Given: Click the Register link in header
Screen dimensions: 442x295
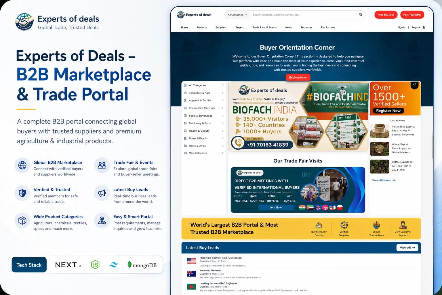Looking at the screenshot, I should coord(416,27).
